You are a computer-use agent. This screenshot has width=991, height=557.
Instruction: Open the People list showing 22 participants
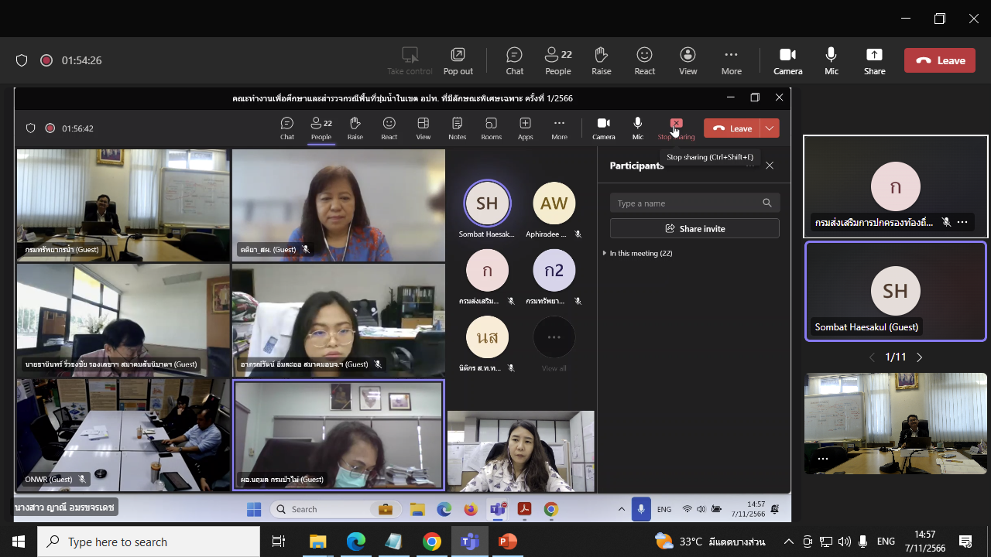tap(557, 61)
